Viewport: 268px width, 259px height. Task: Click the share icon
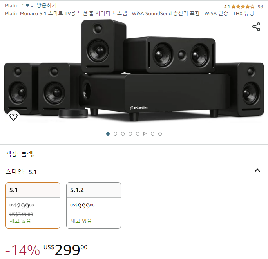(x=256, y=27)
